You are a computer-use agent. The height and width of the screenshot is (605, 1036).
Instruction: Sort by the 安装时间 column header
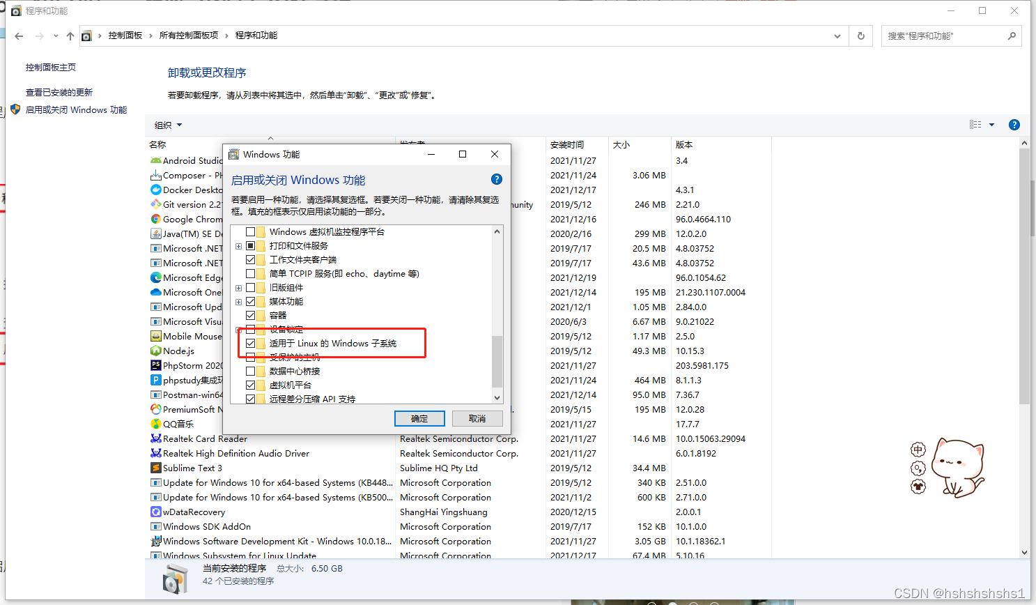coord(567,144)
